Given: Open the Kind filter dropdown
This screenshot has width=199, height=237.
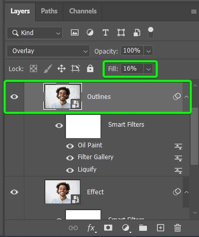Looking at the screenshot, I should (35, 33).
